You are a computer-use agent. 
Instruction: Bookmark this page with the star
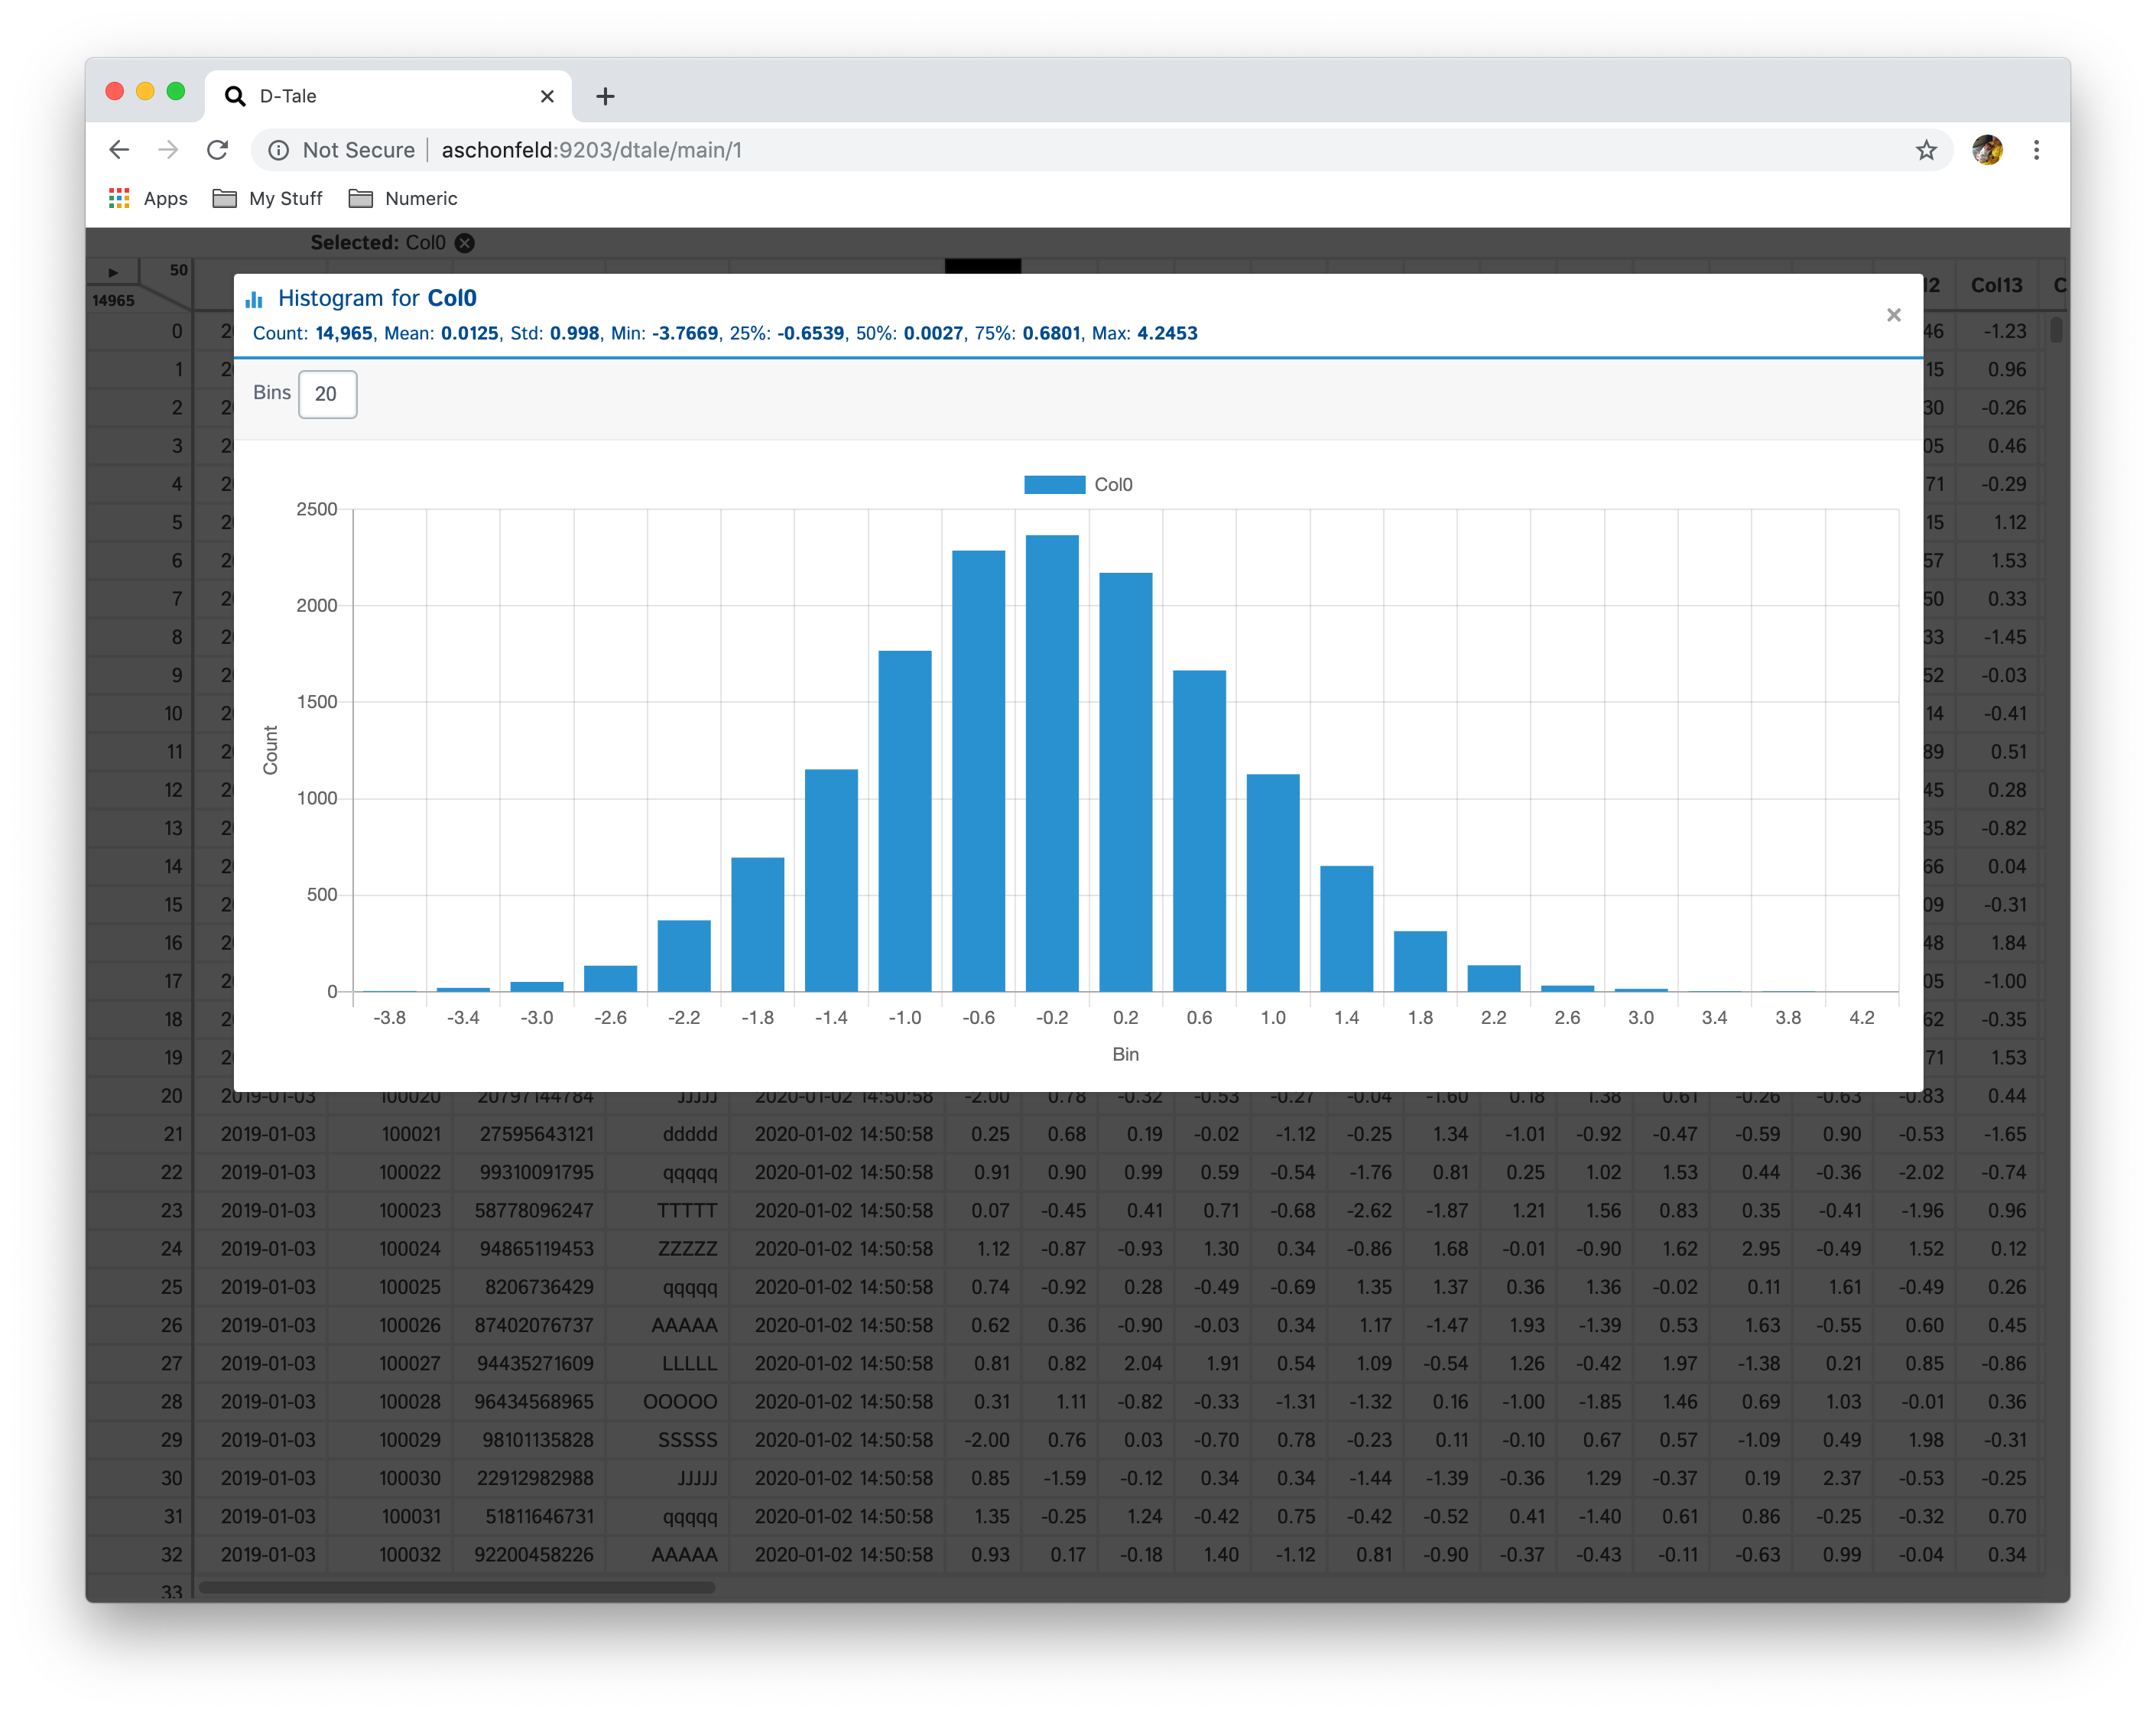pyautogui.click(x=1926, y=150)
